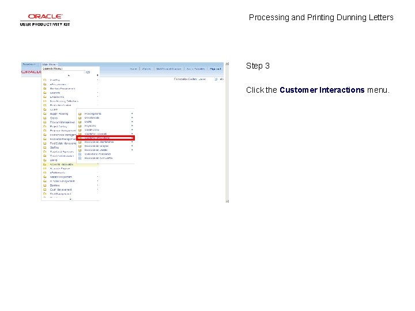The image size is (415, 311).
Task: Open the Banking menu folder
Action: 55,185
